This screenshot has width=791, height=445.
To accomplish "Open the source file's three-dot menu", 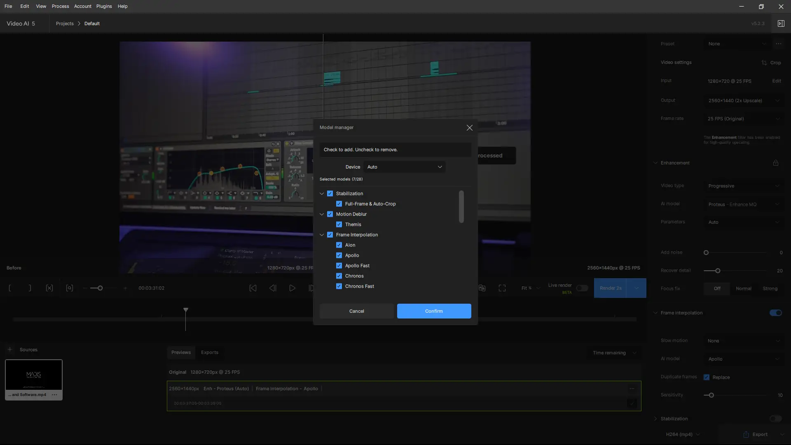I will pos(54,395).
